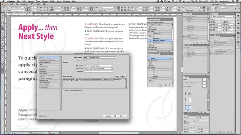Image resolution: width=241 pixels, height=135 pixels.
Task: Collapse the Nested group in Paragraph Styles
Action: 148,36
